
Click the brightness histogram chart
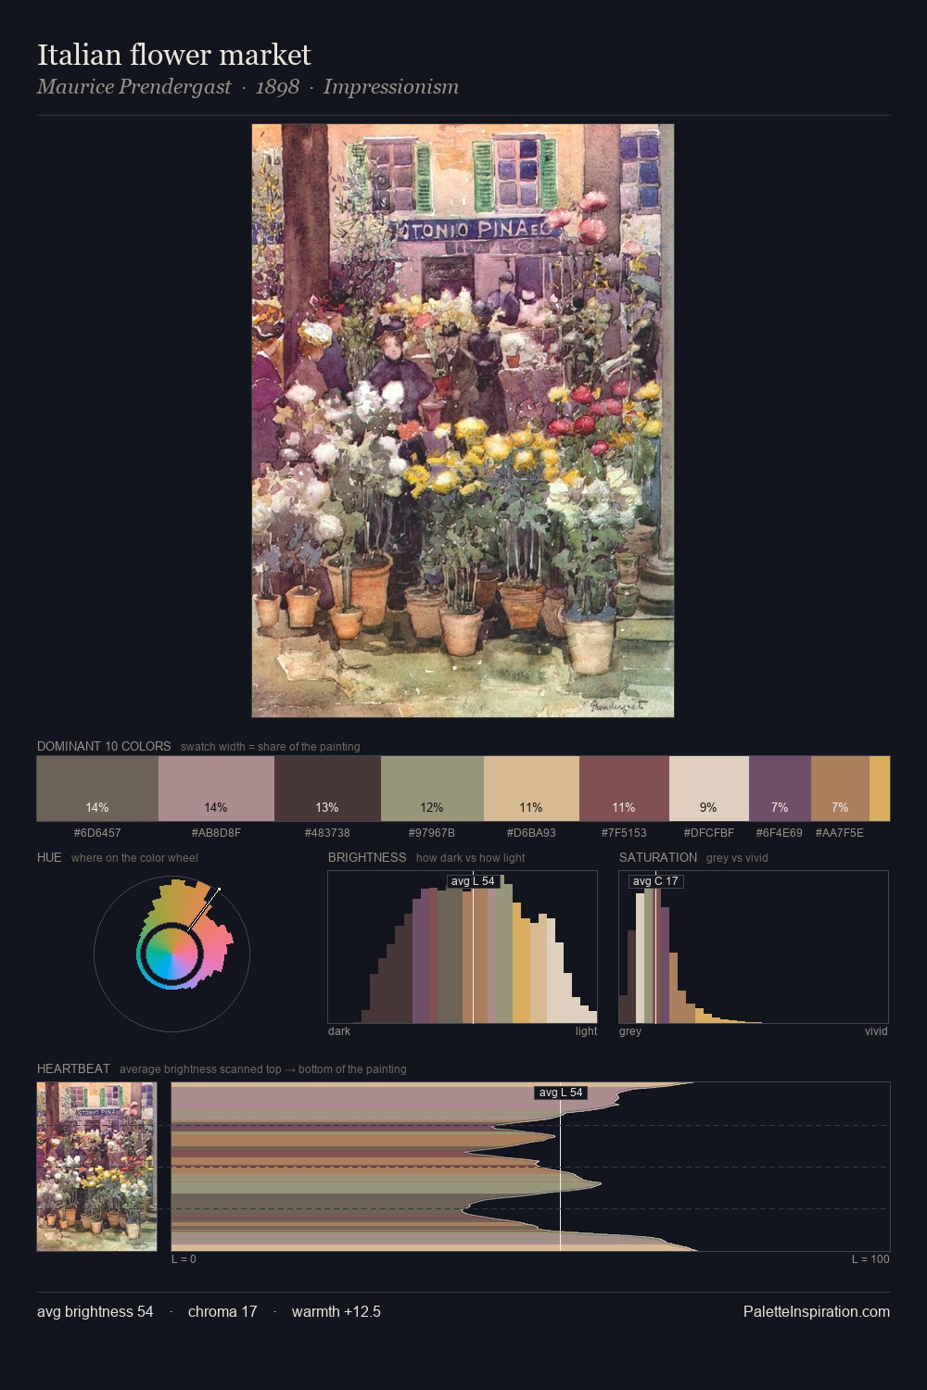point(463,947)
